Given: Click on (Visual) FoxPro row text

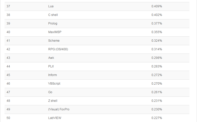Looking at the screenshot, I should 59,109.
